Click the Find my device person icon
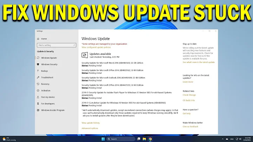The image size is (253, 142). pos(38,97)
